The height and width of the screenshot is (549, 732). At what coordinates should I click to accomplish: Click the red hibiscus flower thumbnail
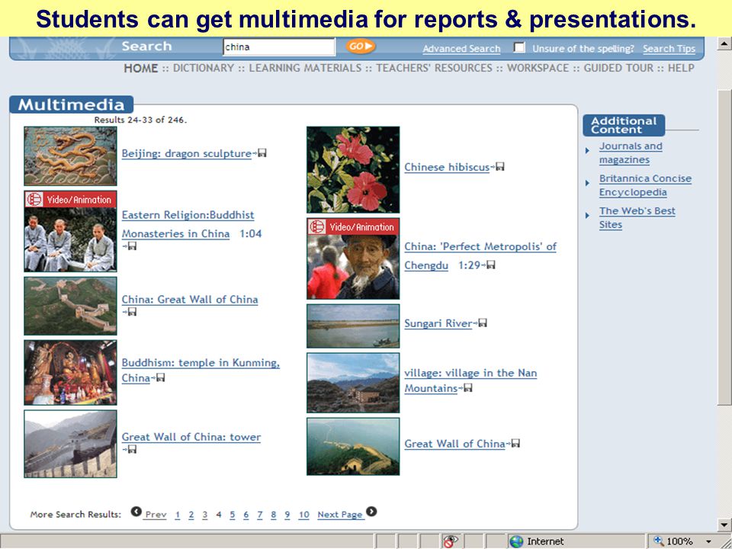(353, 169)
